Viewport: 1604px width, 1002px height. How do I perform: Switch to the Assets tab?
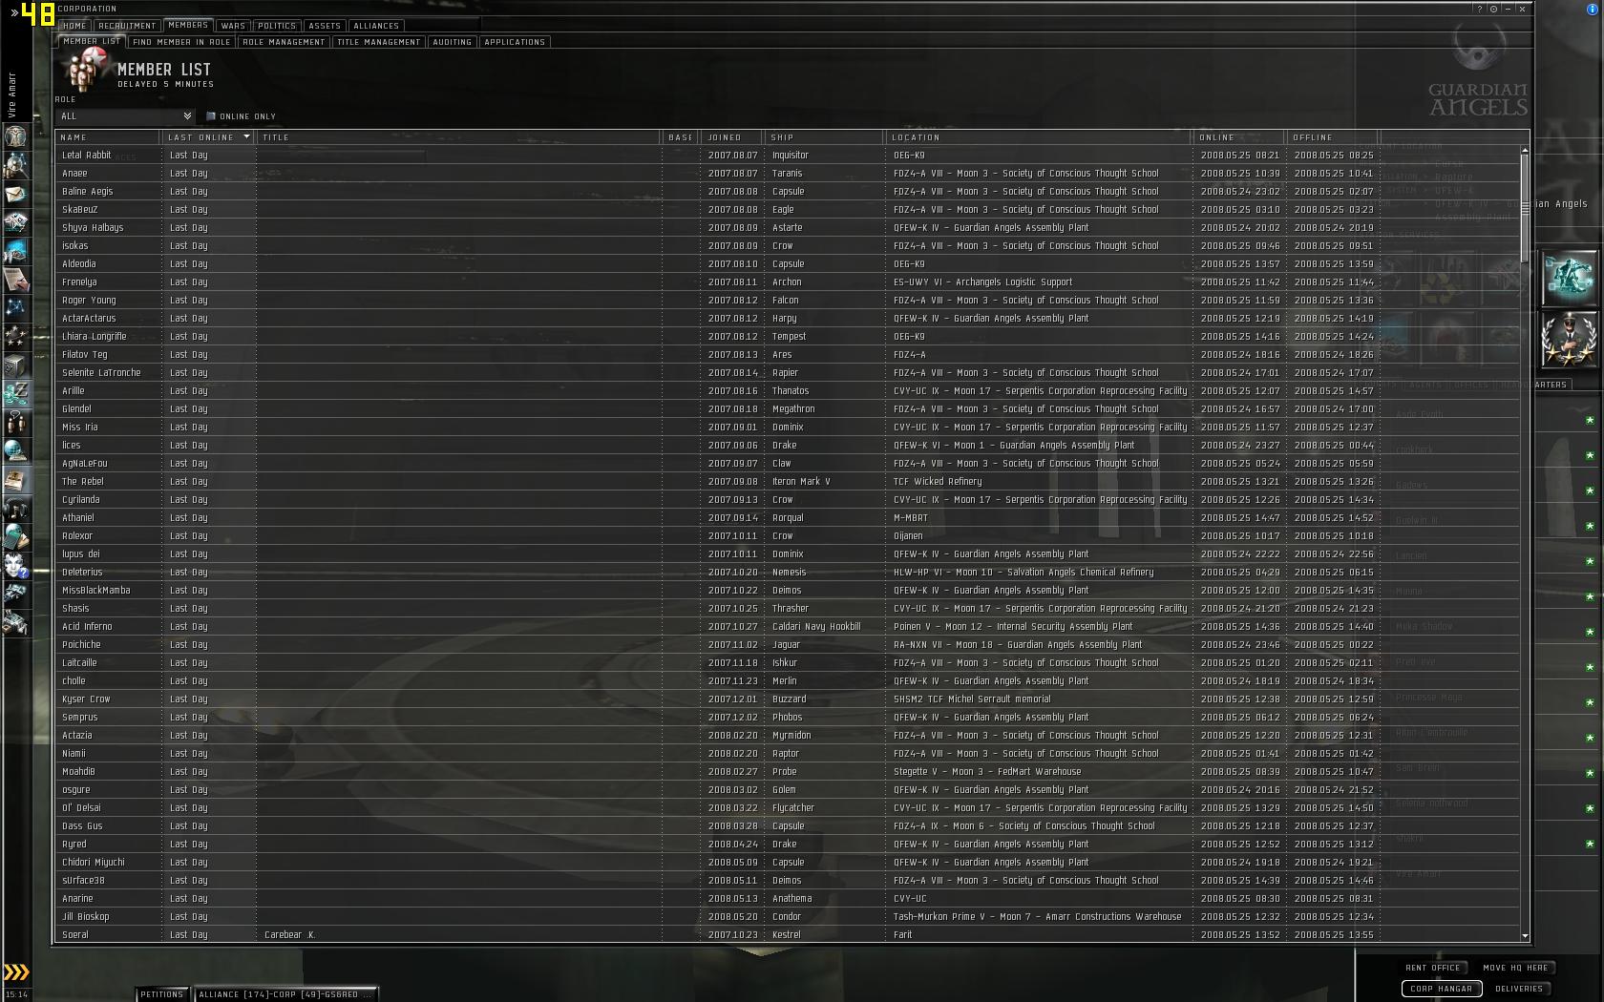pyautogui.click(x=325, y=26)
